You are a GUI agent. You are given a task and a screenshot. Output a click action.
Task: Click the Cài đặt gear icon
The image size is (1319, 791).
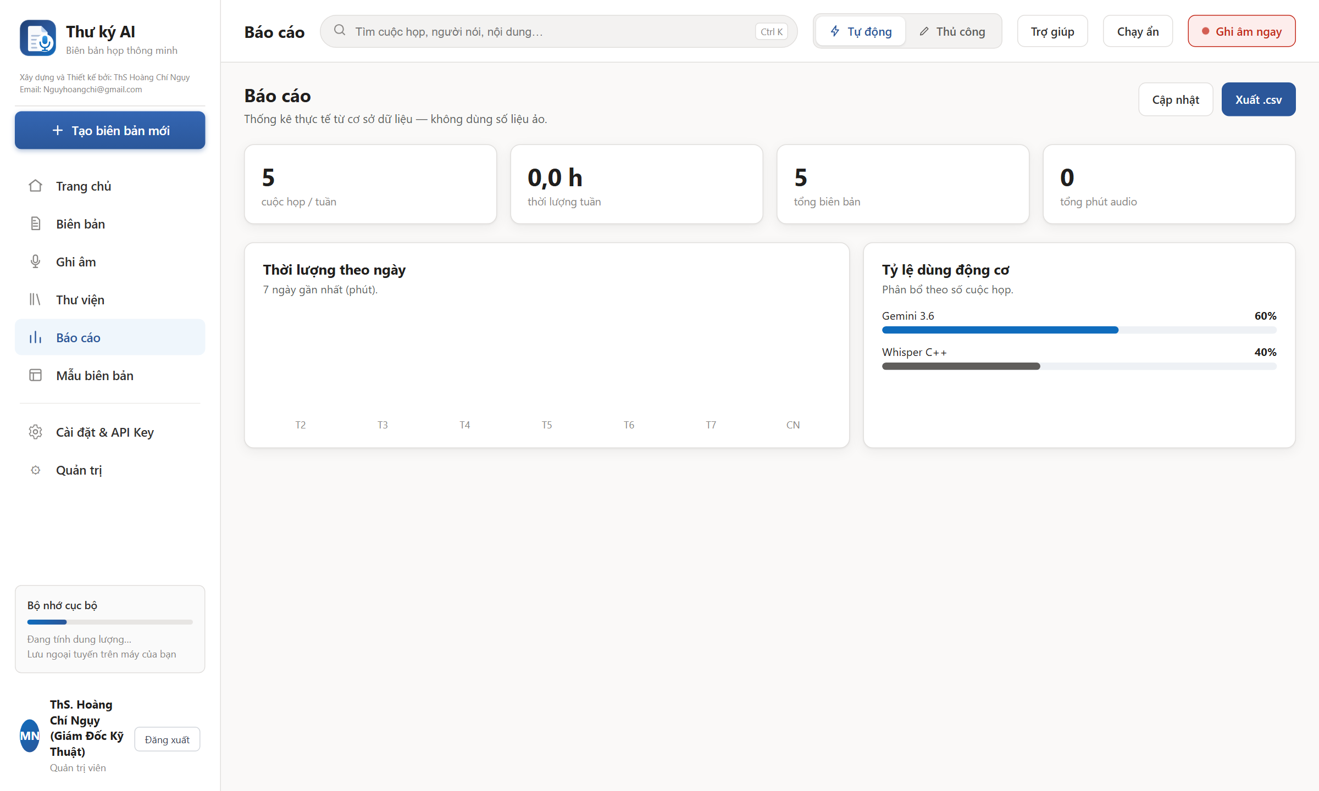tap(35, 432)
